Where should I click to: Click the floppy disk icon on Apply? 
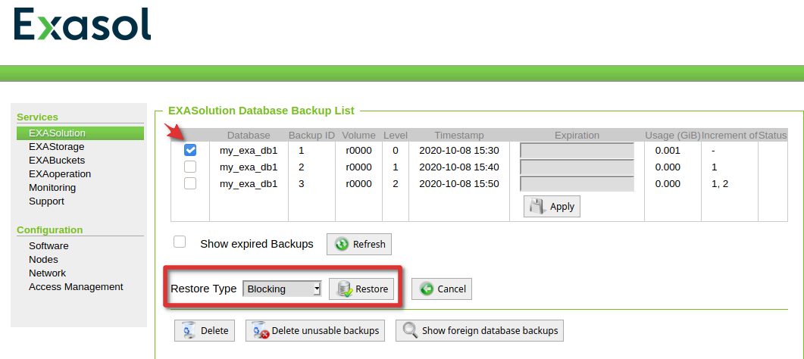(x=537, y=206)
